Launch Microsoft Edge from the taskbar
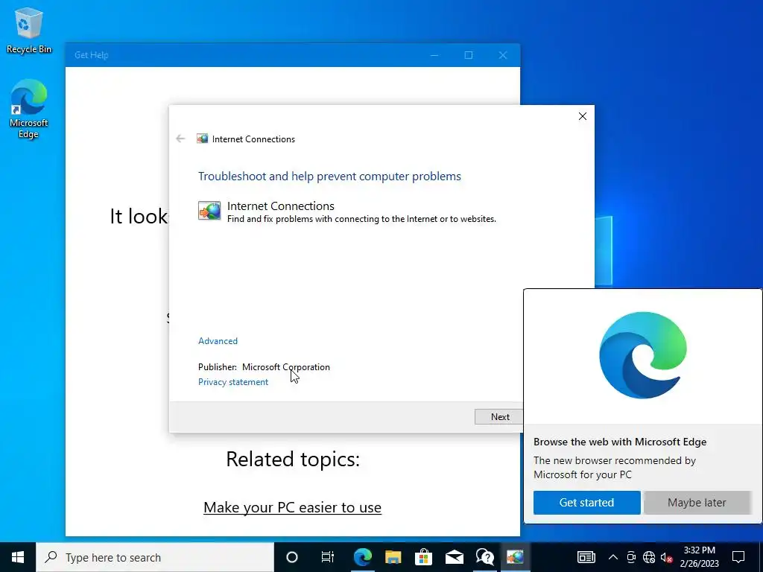The image size is (763, 572). (363, 557)
